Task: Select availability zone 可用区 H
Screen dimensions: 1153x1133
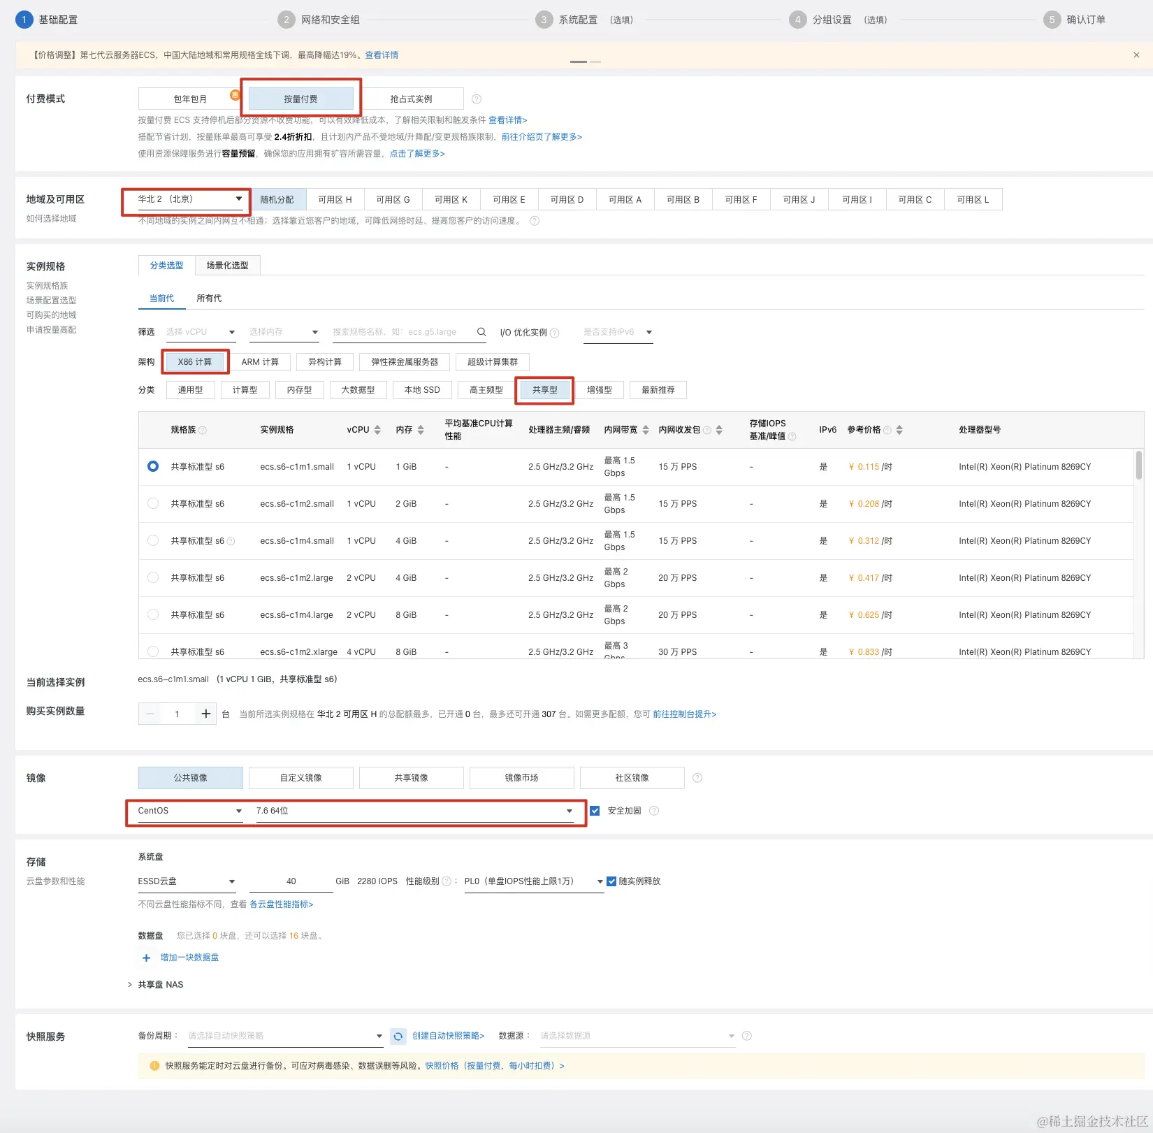Action: point(335,200)
